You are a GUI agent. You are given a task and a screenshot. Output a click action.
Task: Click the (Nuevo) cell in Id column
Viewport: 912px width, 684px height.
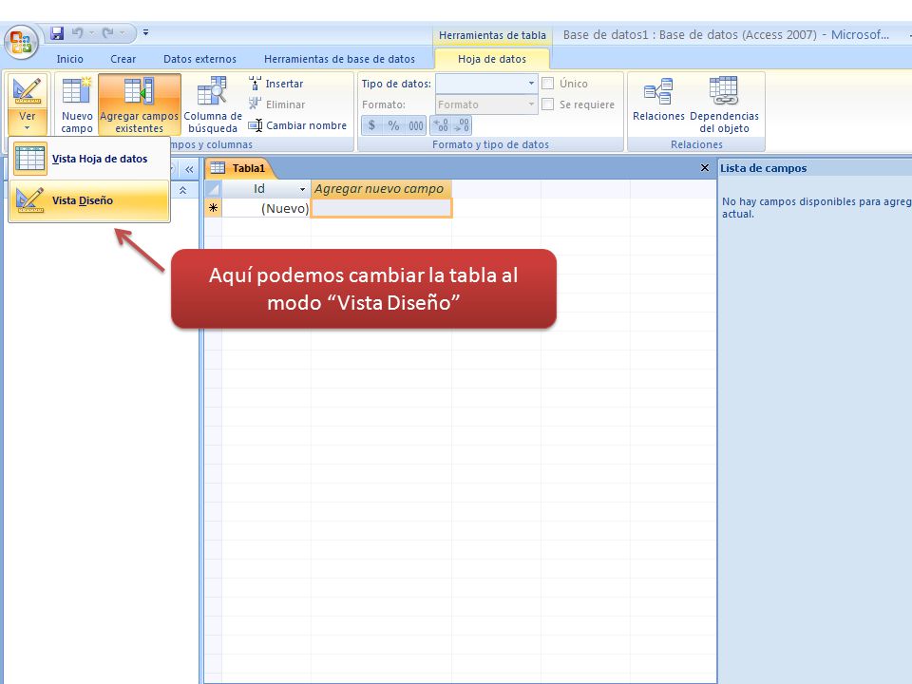(x=266, y=208)
